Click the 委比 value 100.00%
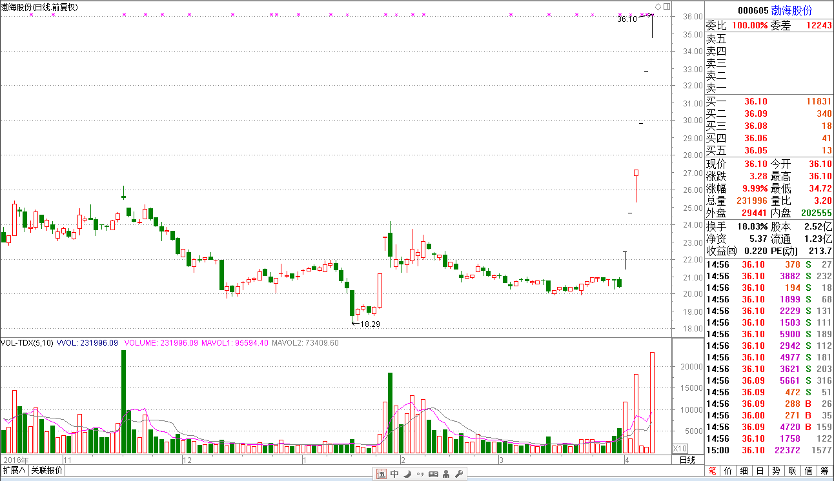Viewport: 834px width, 481px height. click(x=749, y=25)
